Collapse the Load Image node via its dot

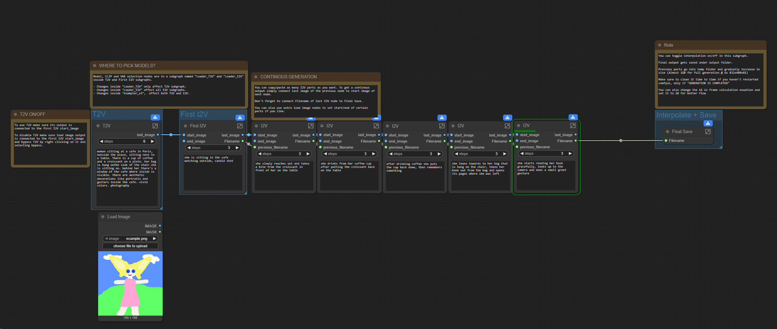tap(103, 217)
